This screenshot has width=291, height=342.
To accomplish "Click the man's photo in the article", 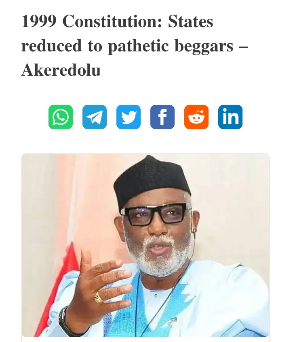I will pyautogui.click(x=145, y=245).
